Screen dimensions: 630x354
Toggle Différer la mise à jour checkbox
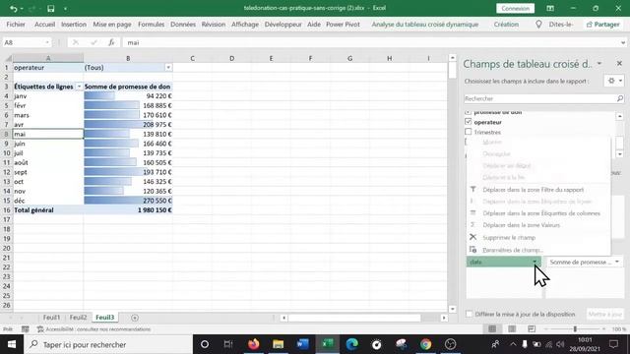point(469,314)
